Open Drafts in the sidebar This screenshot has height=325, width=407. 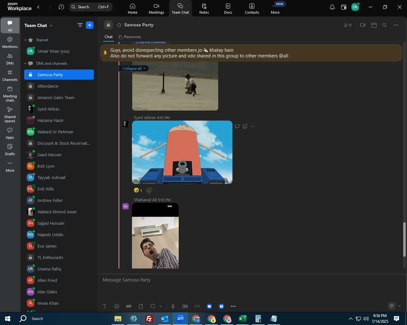tap(10, 150)
